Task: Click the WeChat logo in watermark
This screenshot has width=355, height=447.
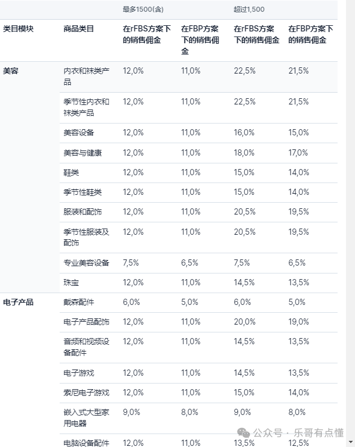Action: (x=244, y=433)
